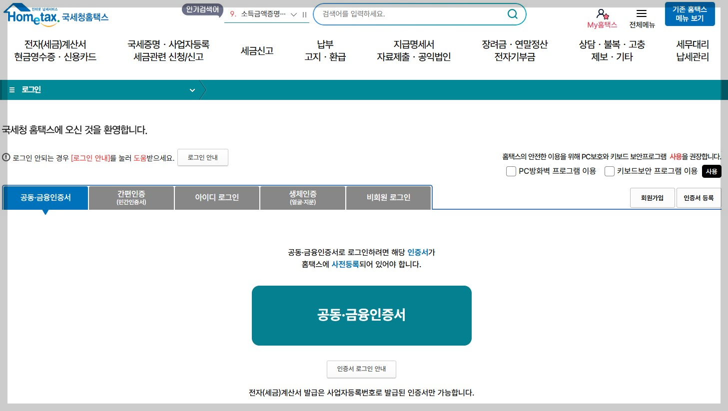Enable the PC방화벽 프로그램 이용 checkbox
The image size is (728, 411).
click(x=511, y=171)
